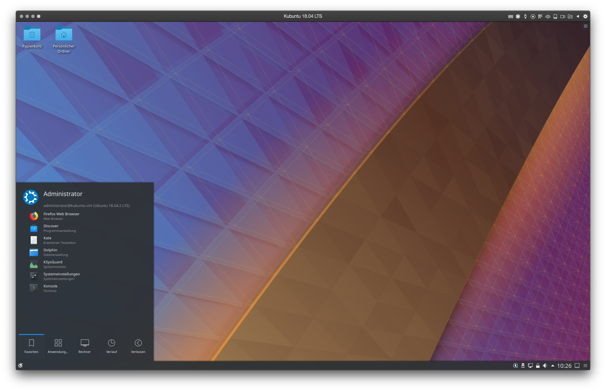This screenshot has width=606, height=391.
Task: Open the Persönlicher Ordner desktop icon
Action: click(x=64, y=39)
